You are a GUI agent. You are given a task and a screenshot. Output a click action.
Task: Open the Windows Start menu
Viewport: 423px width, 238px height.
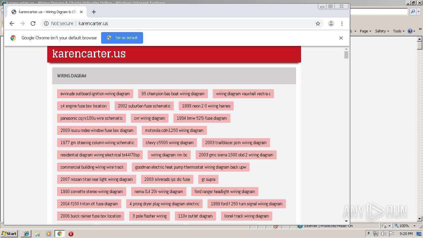[x=9, y=234]
